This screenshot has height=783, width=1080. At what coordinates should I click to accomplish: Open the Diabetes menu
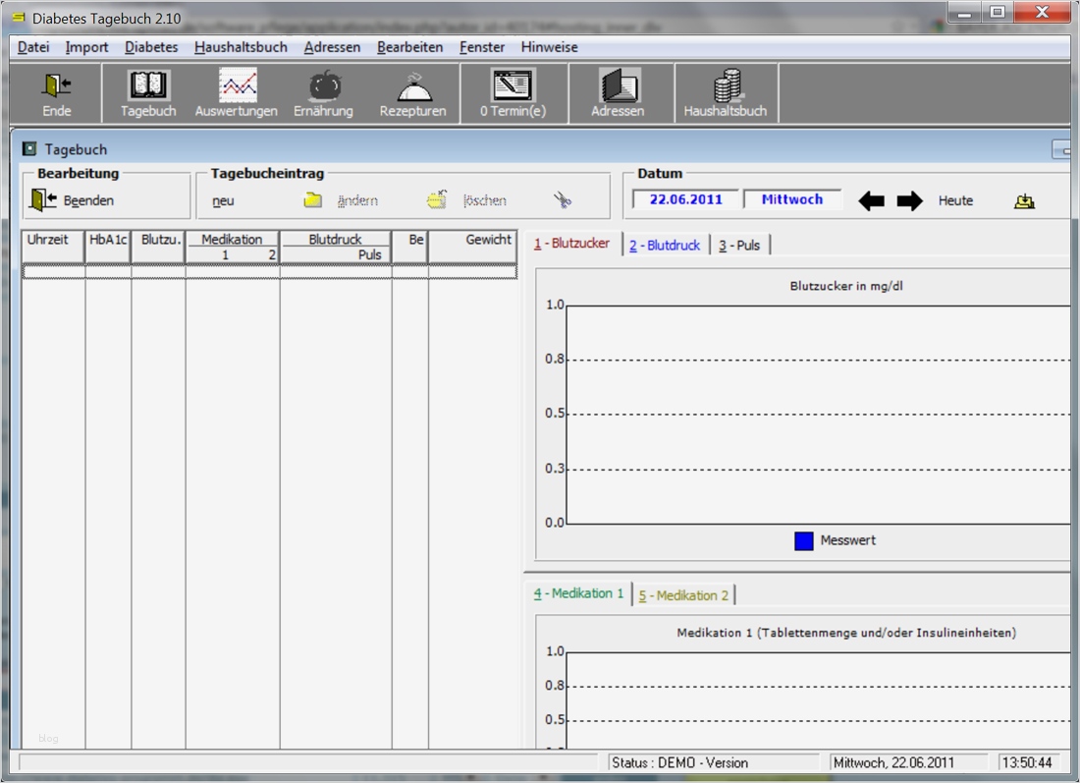tap(151, 47)
